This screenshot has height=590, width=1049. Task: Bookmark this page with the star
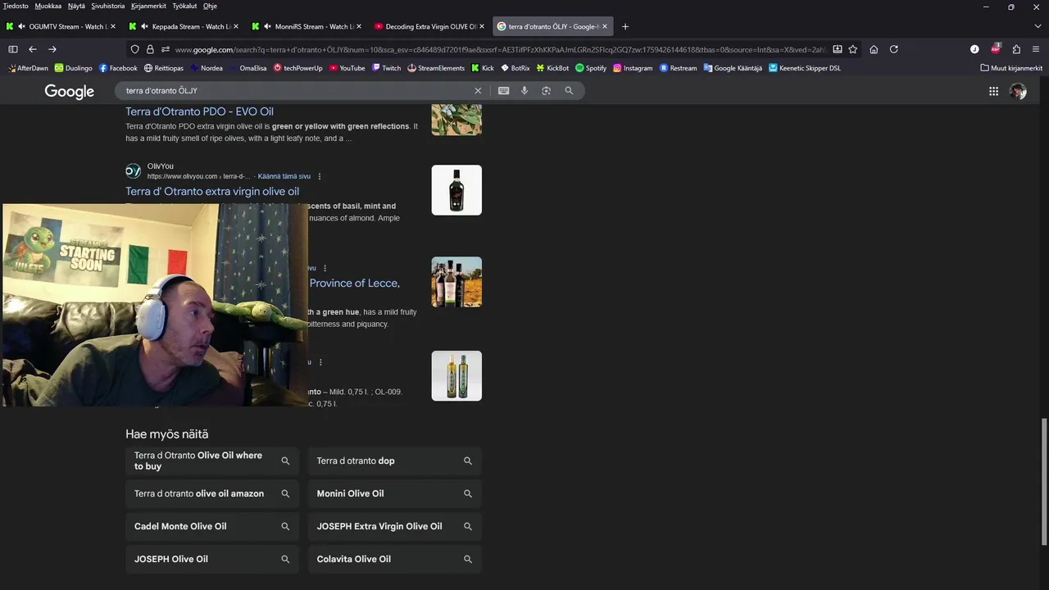pyautogui.click(x=852, y=49)
